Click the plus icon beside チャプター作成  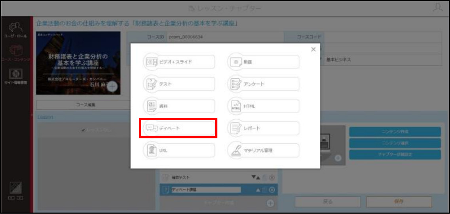tap(270, 203)
